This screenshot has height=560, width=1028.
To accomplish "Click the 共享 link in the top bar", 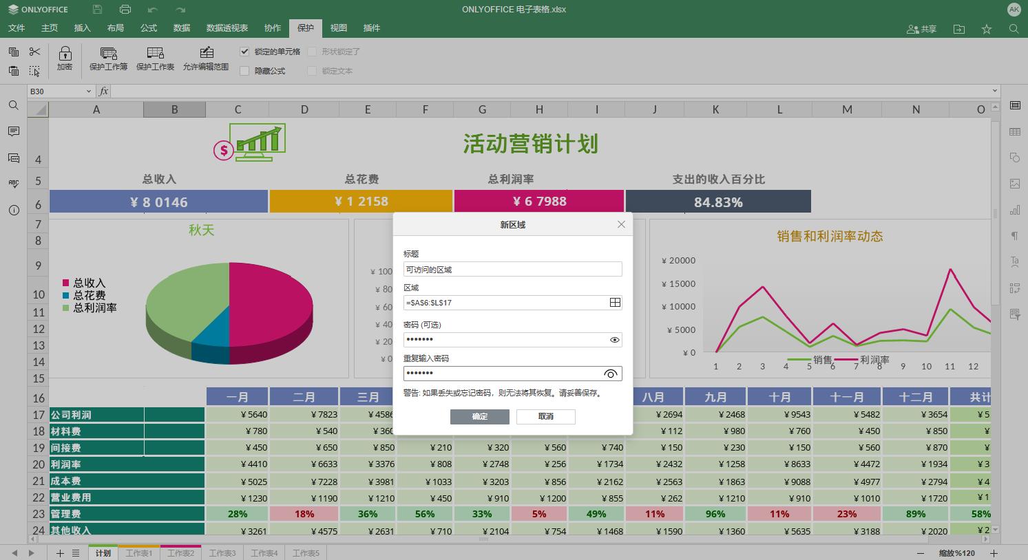I will [x=921, y=29].
